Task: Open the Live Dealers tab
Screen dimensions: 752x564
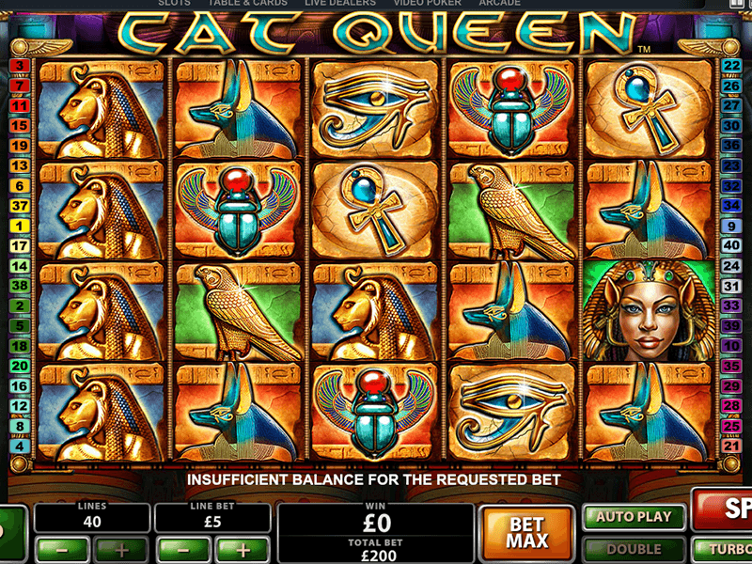Action: tap(340, 3)
